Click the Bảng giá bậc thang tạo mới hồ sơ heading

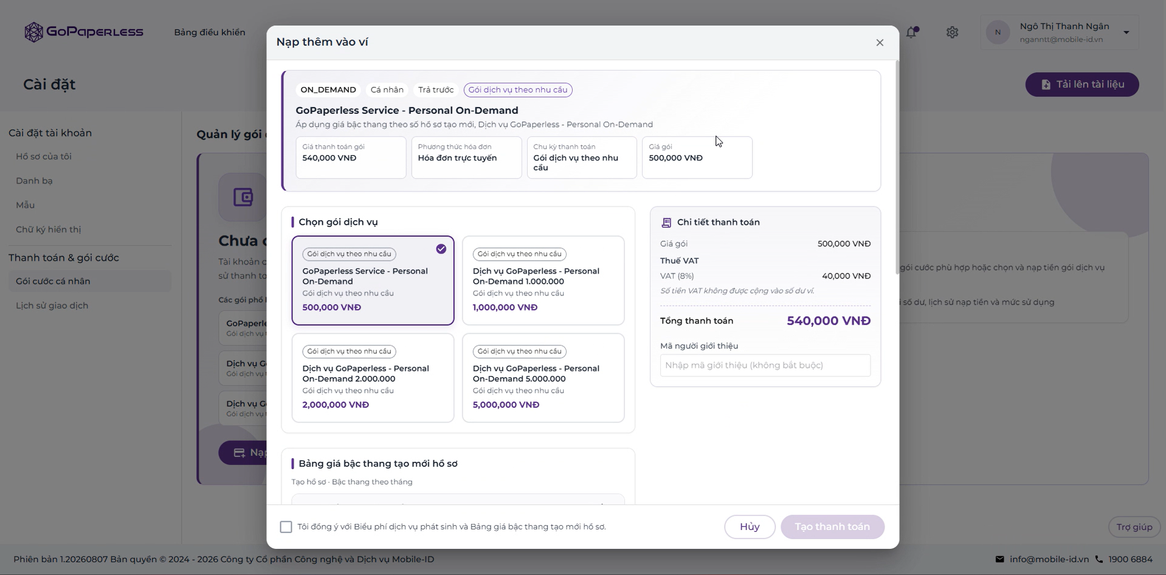pyautogui.click(x=378, y=464)
